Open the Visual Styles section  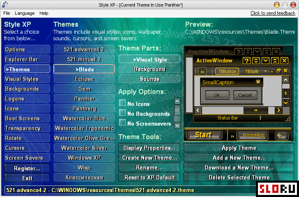click(x=27, y=79)
